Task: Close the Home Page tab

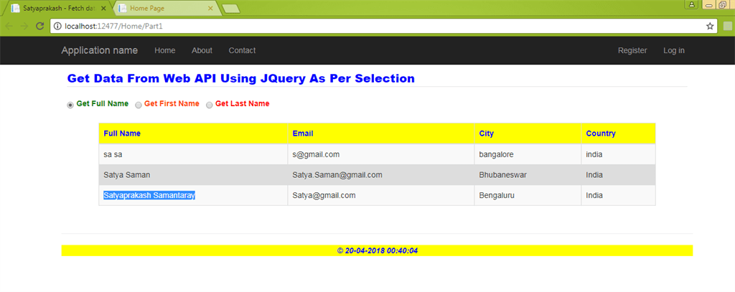Action: 210,9
